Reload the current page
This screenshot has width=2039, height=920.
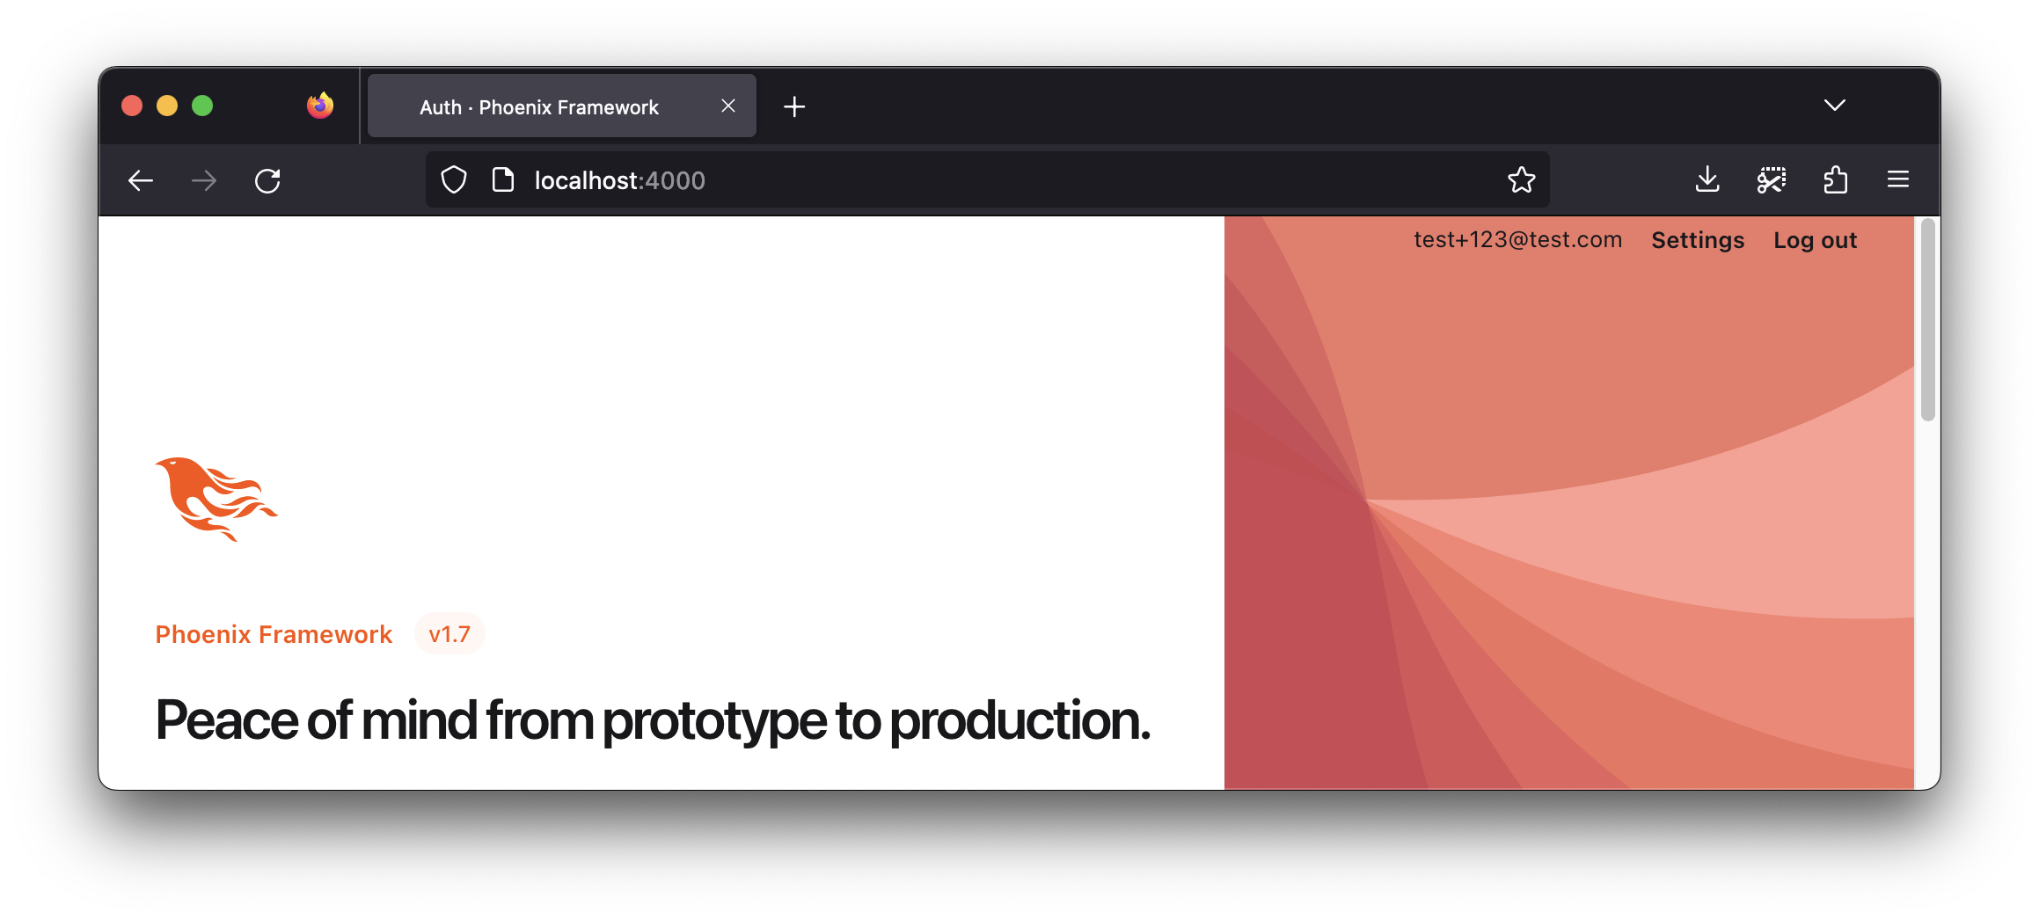[267, 181]
